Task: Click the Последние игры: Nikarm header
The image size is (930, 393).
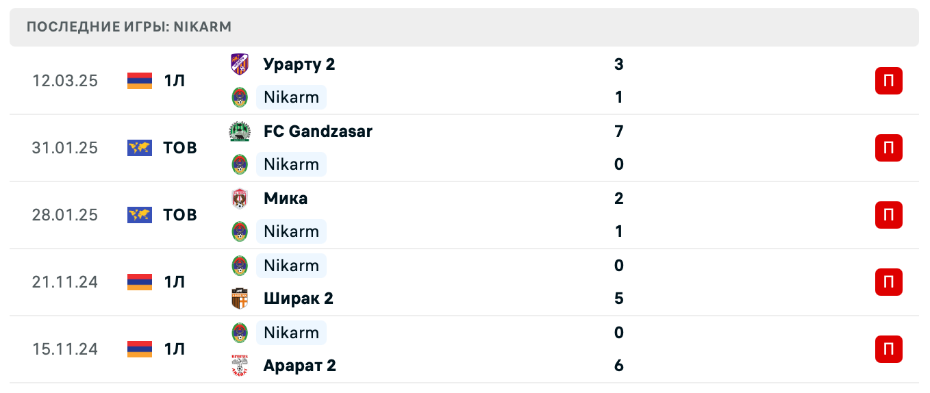Action: 129,27
